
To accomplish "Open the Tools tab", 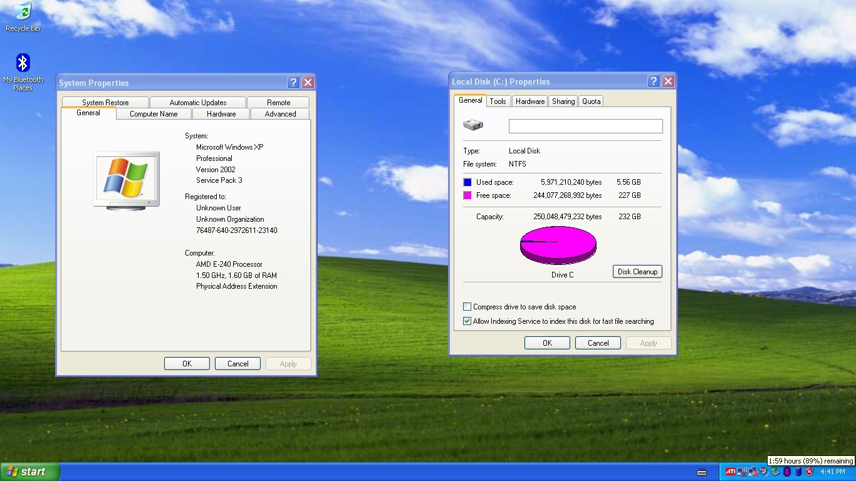I will [498, 101].
